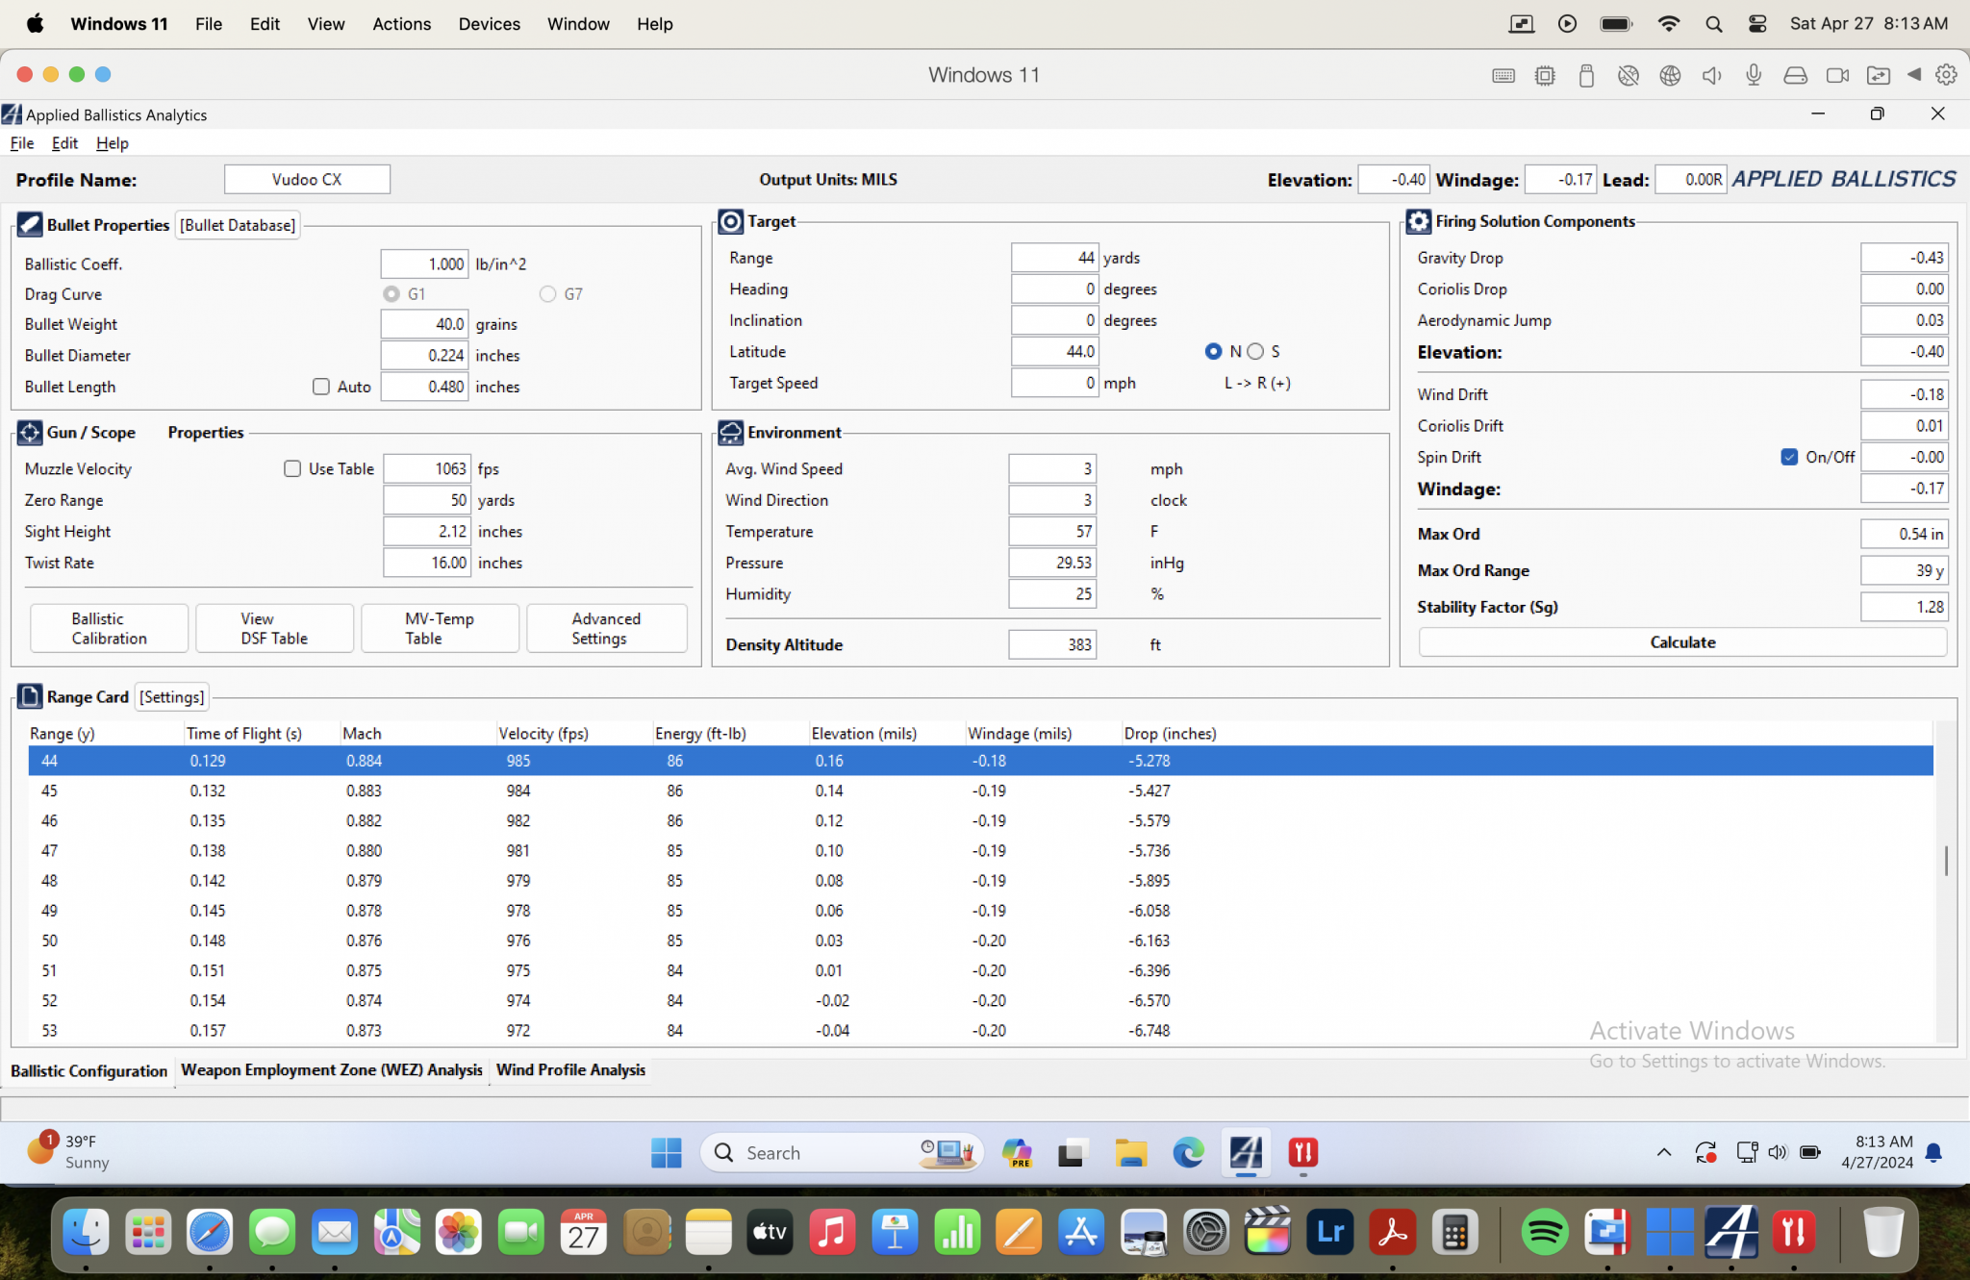
Task: Click the Bullet Properties panel icon
Action: coord(30,224)
